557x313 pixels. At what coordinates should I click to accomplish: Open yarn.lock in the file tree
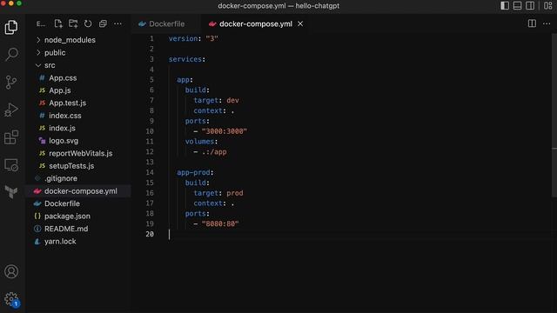point(60,242)
